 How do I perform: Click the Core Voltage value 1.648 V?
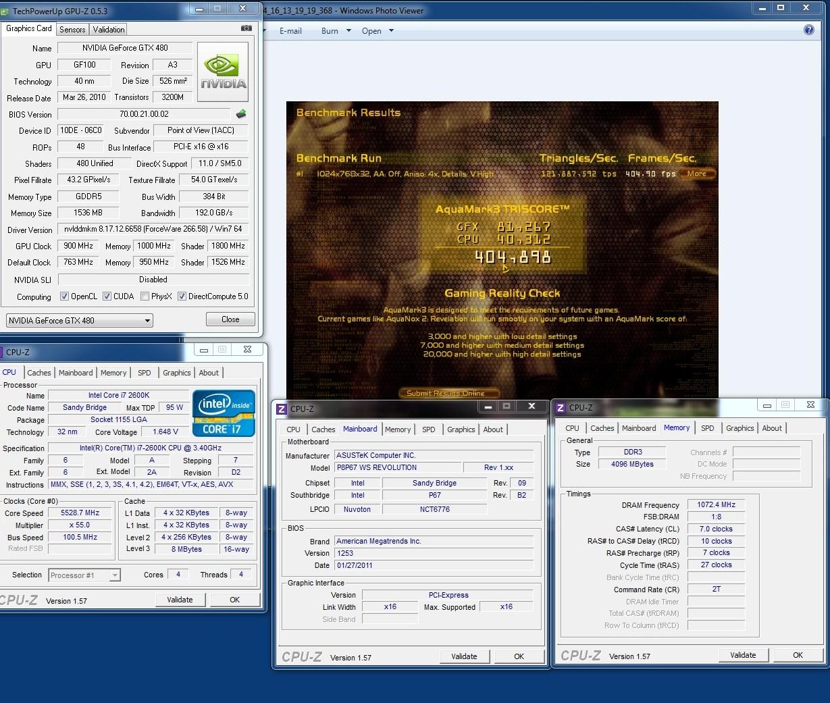[x=165, y=432]
